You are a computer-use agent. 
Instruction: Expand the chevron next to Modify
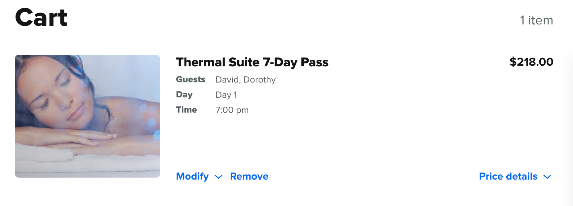(x=219, y=177)
